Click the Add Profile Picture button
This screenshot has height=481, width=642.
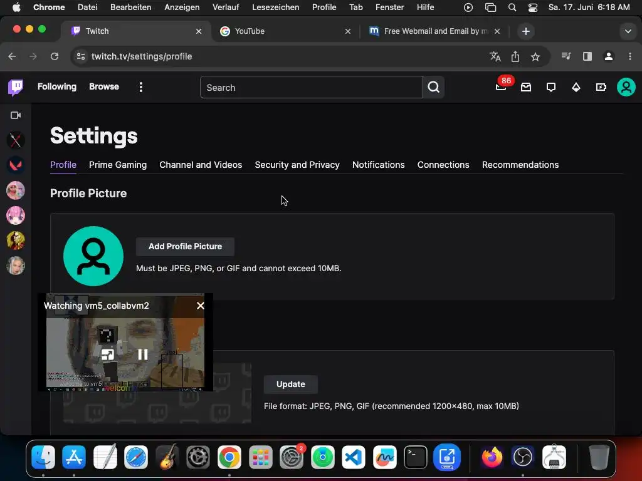(x=185, y=247)
